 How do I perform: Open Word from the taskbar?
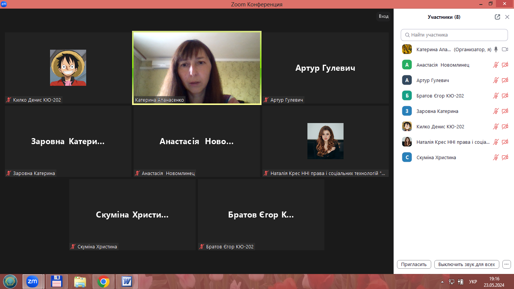pos(127,281)
